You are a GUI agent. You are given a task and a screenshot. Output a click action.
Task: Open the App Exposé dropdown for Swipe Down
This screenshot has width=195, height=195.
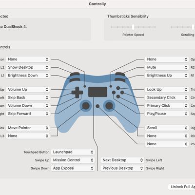click(73, 168)
